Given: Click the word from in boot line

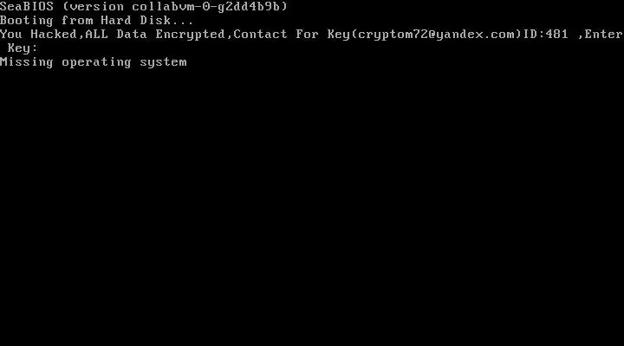Looking at the screenshot, I should click(x=77, y=20).
